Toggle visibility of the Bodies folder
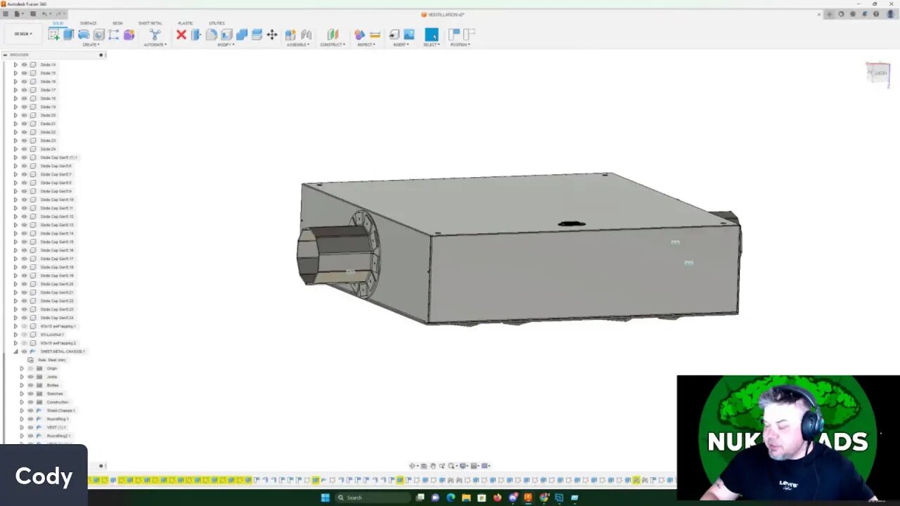Image resolution: width=900 pixels, height=506 pixels. [x=30, y=385]
